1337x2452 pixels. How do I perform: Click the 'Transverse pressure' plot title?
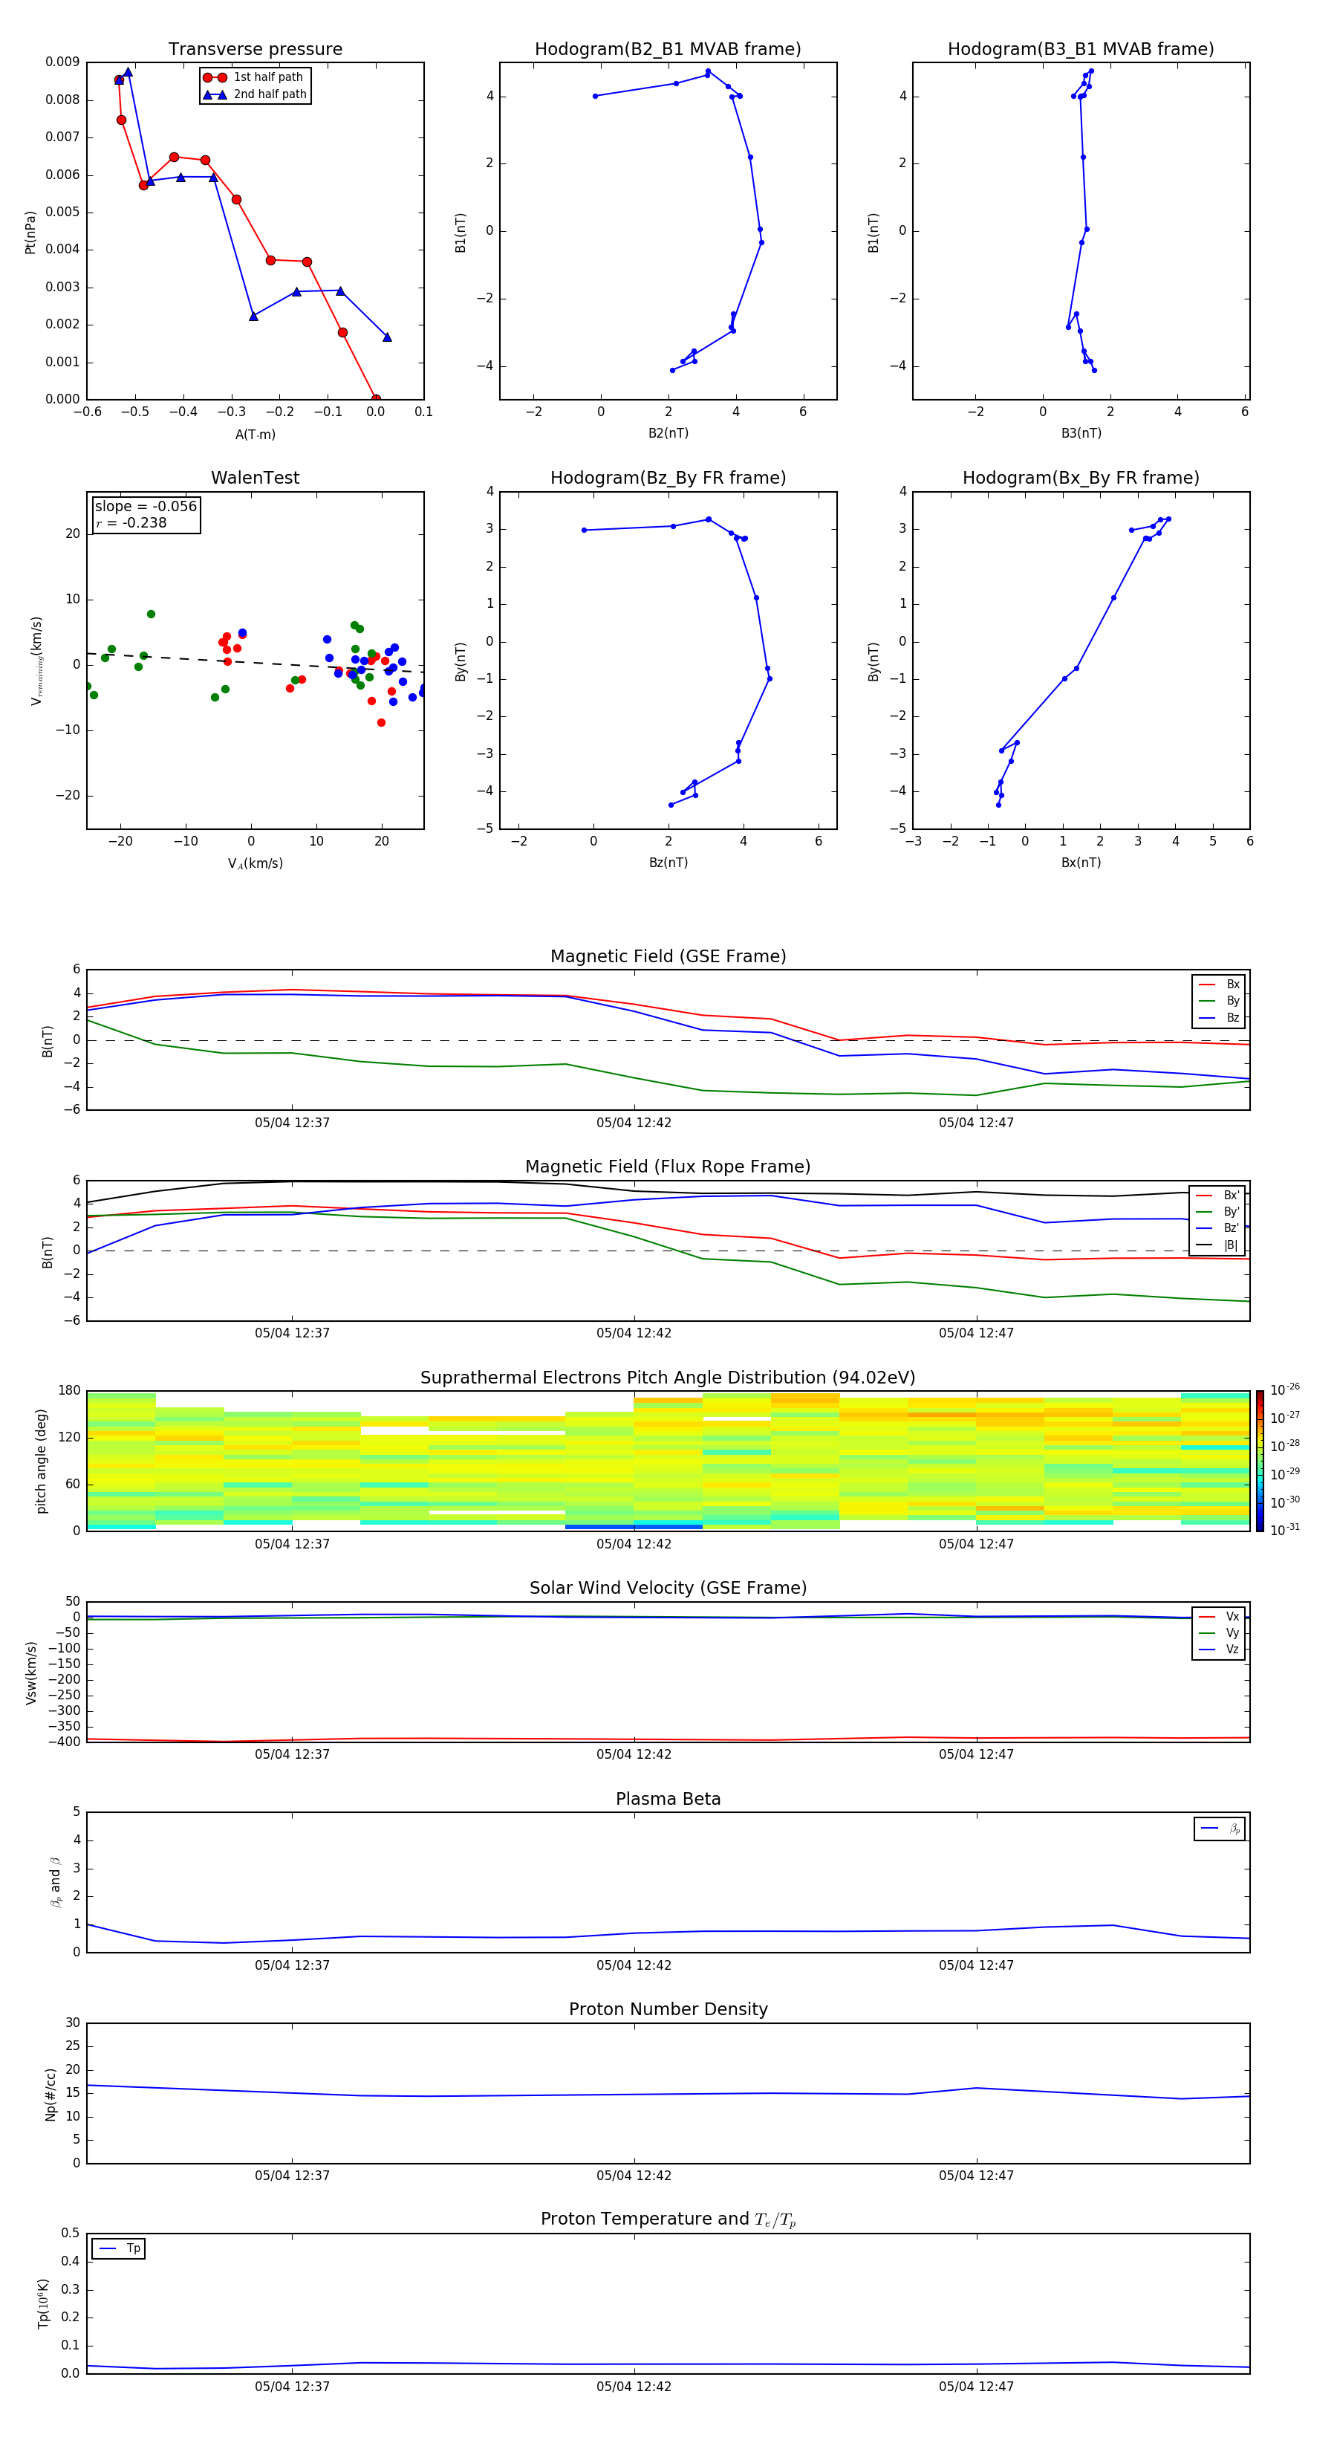click(x=255, y=48)
